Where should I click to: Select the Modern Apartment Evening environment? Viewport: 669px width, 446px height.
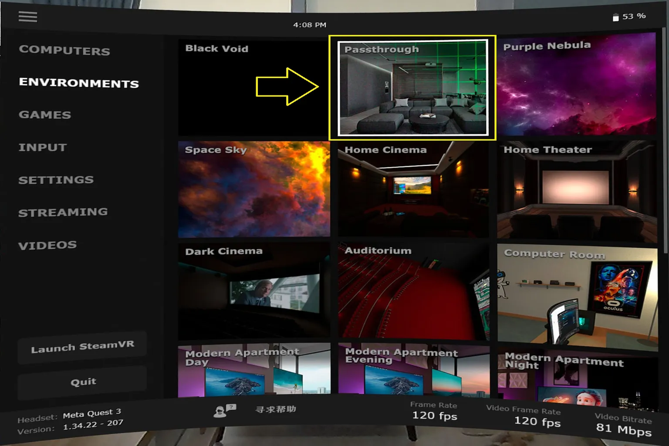(x=414, y=370)
